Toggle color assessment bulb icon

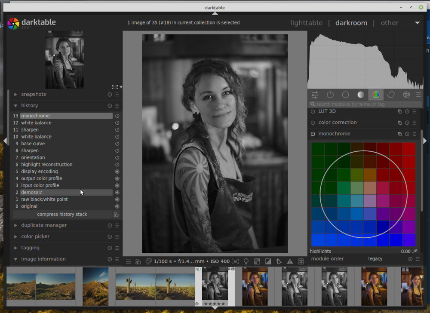tap(246, 261)
